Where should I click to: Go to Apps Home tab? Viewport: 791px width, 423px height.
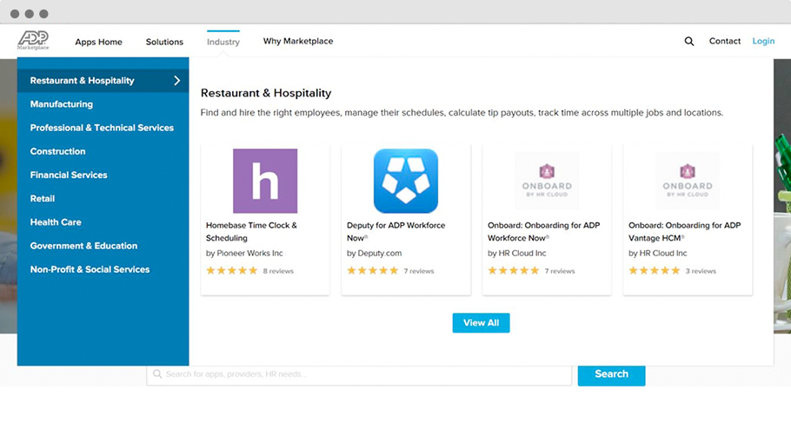click(98, 42)
